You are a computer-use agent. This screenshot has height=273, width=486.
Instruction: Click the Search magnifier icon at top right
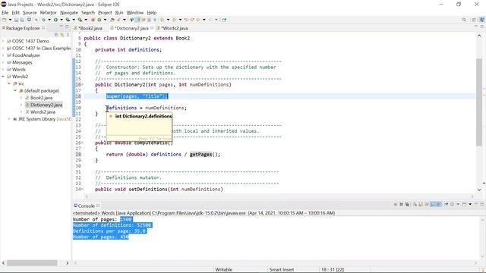pyautogui.click(x=464, y=20)
